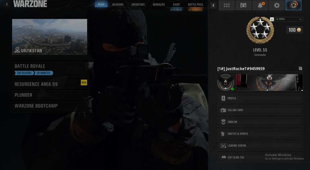Open the player profile rank icon
Viewport: 310px width, 170px height.
[x=294, y=5]
